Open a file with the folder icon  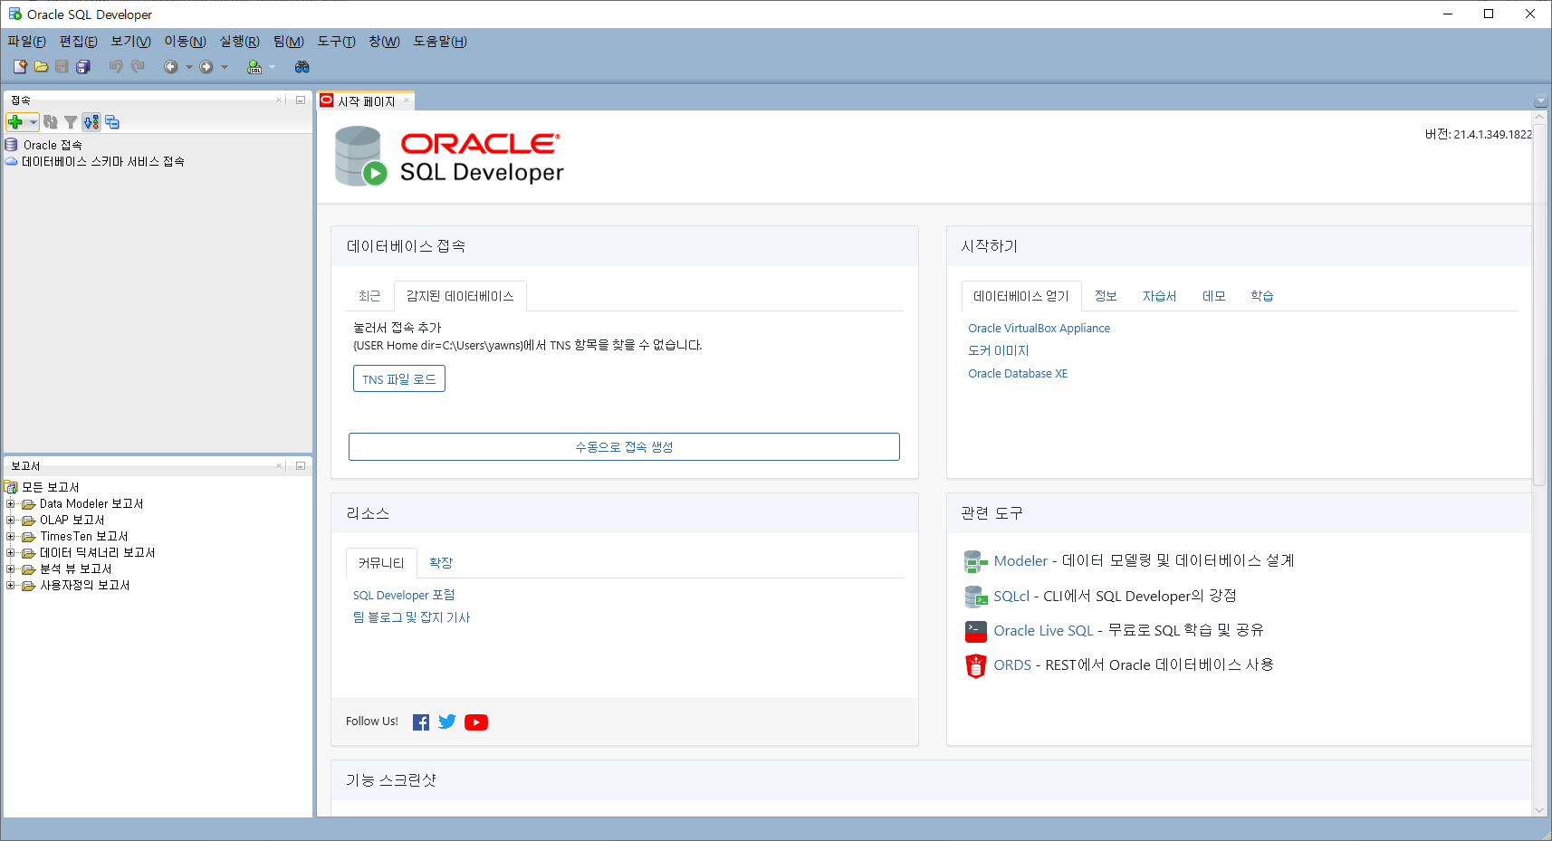[41, 66]
